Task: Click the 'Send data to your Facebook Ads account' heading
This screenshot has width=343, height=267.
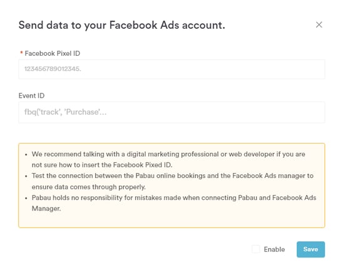Action: click(x=122, y=25)
